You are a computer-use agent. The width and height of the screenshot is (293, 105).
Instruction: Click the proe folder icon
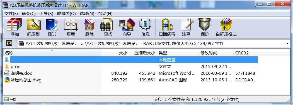(x=7, y=66)
